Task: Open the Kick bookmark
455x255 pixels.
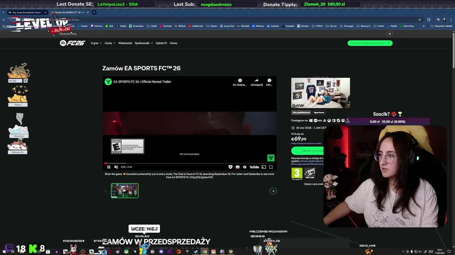Action: tap(109, 26)
